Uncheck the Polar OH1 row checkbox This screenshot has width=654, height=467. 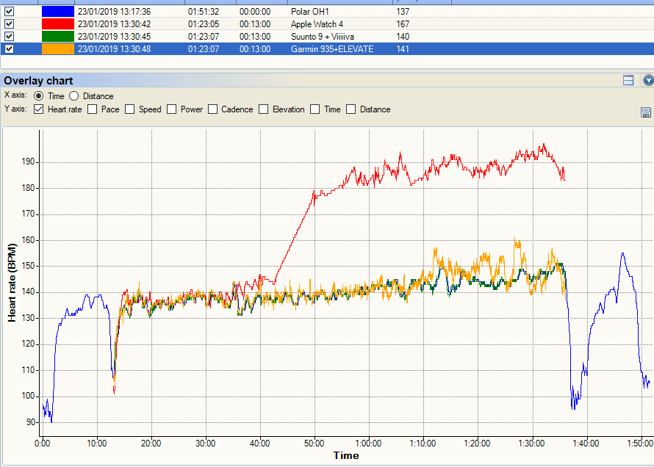[9, 12]
